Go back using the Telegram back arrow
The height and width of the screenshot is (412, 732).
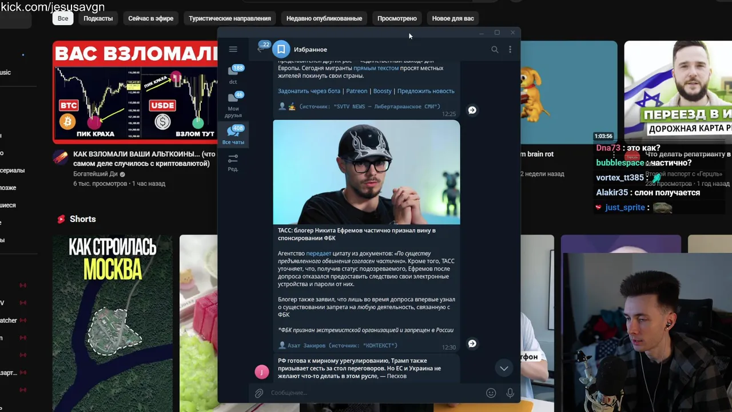[260, 49]
